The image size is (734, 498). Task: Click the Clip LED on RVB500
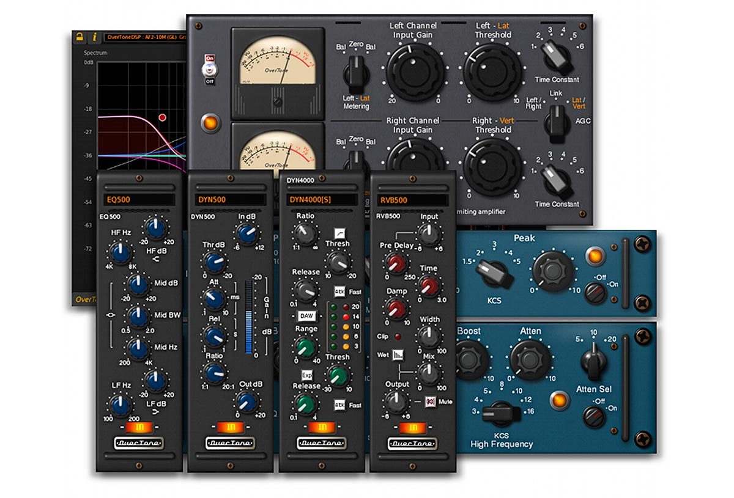pos(398,336)
